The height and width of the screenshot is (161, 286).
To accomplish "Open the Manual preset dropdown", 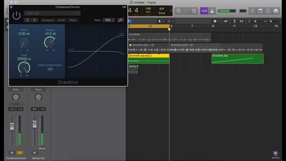I will [52, 13].
